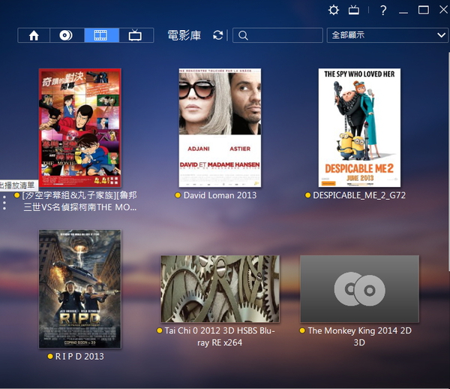
Task: Select David et Madame Hansen poster
Action: coord(220,128)
